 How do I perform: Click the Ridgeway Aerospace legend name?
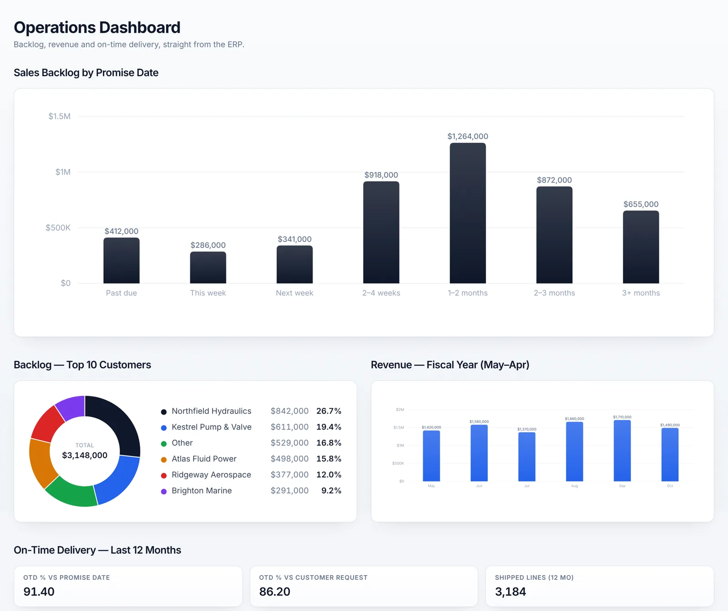(212, 475)
